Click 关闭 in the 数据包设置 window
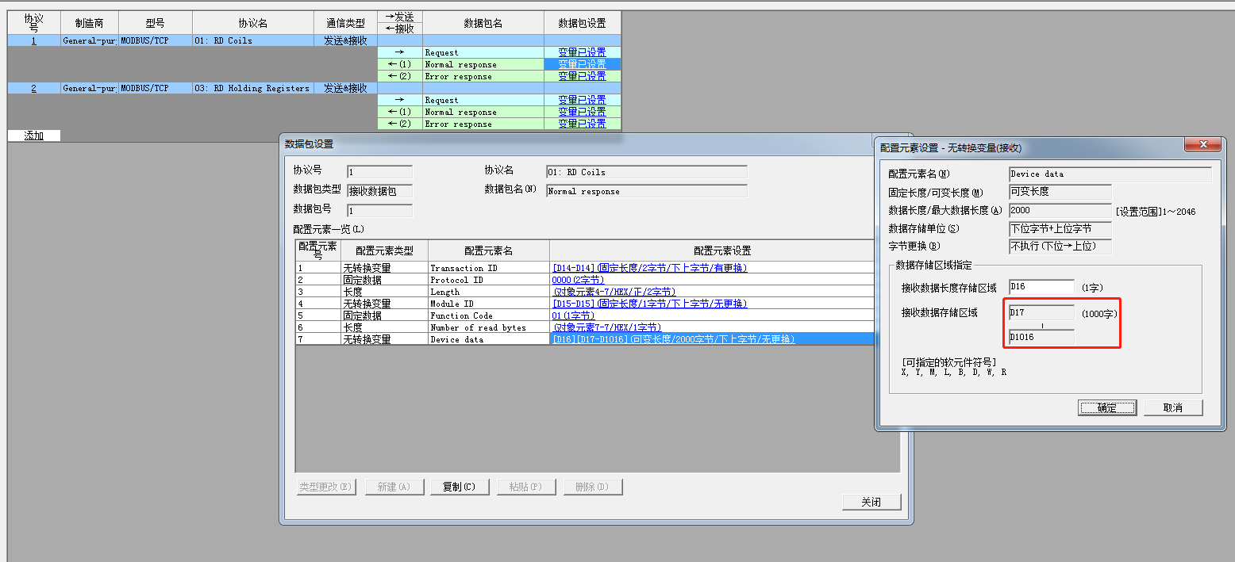This screenshot has width=1235, height=562. [x=871, y=502]
